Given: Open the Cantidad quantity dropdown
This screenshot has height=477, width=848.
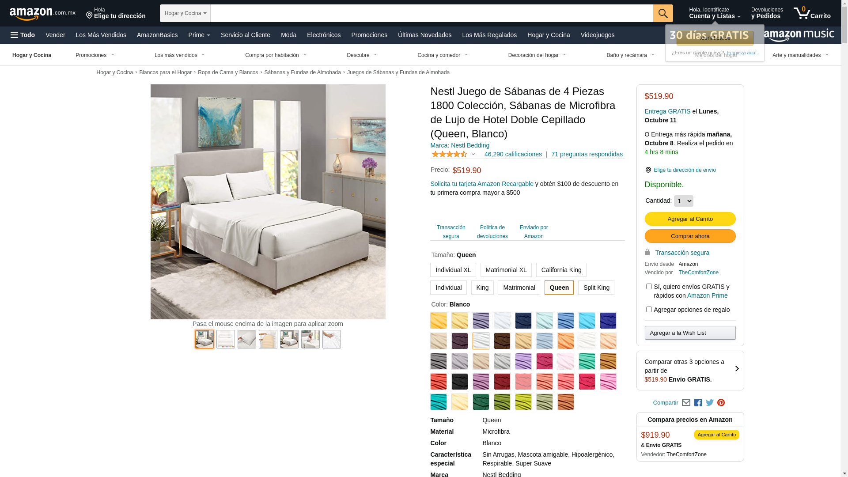Looking at the screenshot, I should tap(683, 201).
